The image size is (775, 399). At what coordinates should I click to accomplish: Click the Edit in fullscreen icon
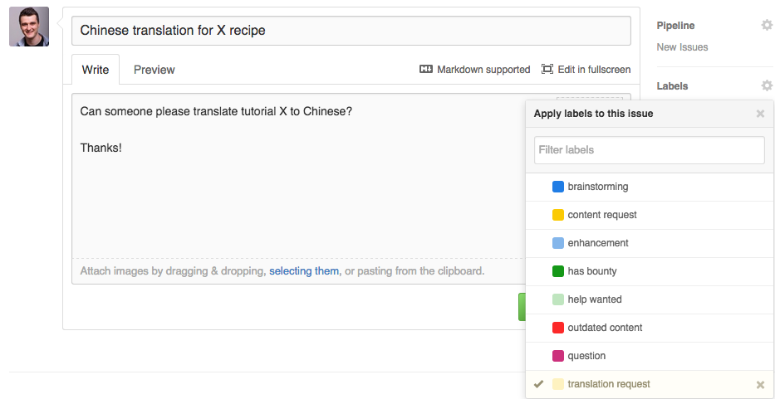tap(547, 70)
